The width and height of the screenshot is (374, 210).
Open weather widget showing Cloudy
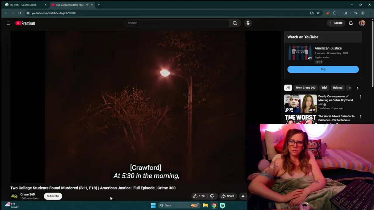click(12, 205)
